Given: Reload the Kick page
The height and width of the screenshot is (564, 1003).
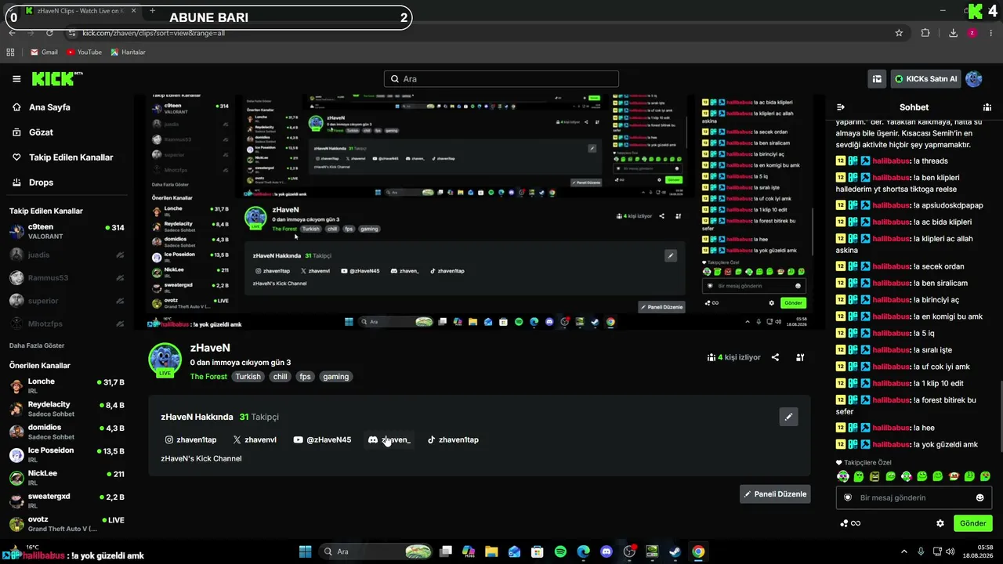Looking at the screenshot, I should tap(49, 33).
